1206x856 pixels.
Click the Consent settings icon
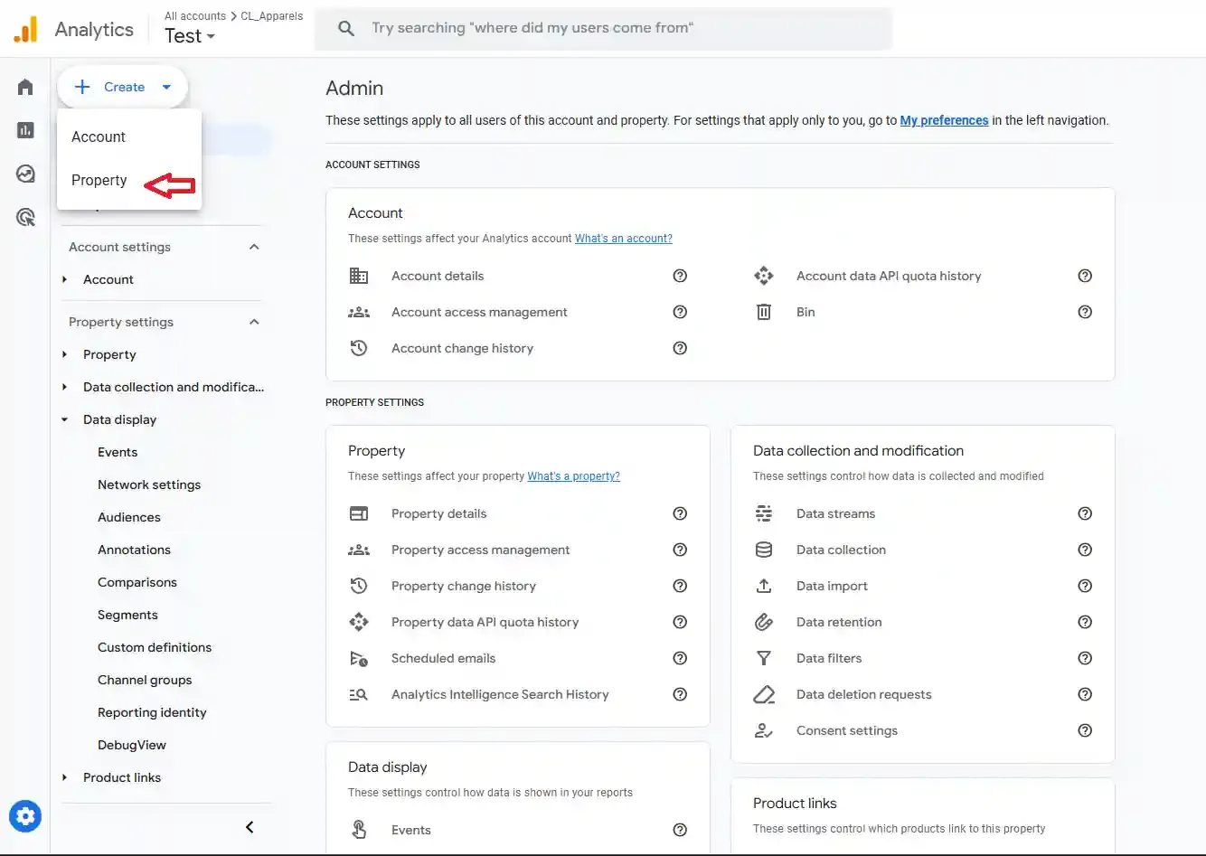[764, 730]
